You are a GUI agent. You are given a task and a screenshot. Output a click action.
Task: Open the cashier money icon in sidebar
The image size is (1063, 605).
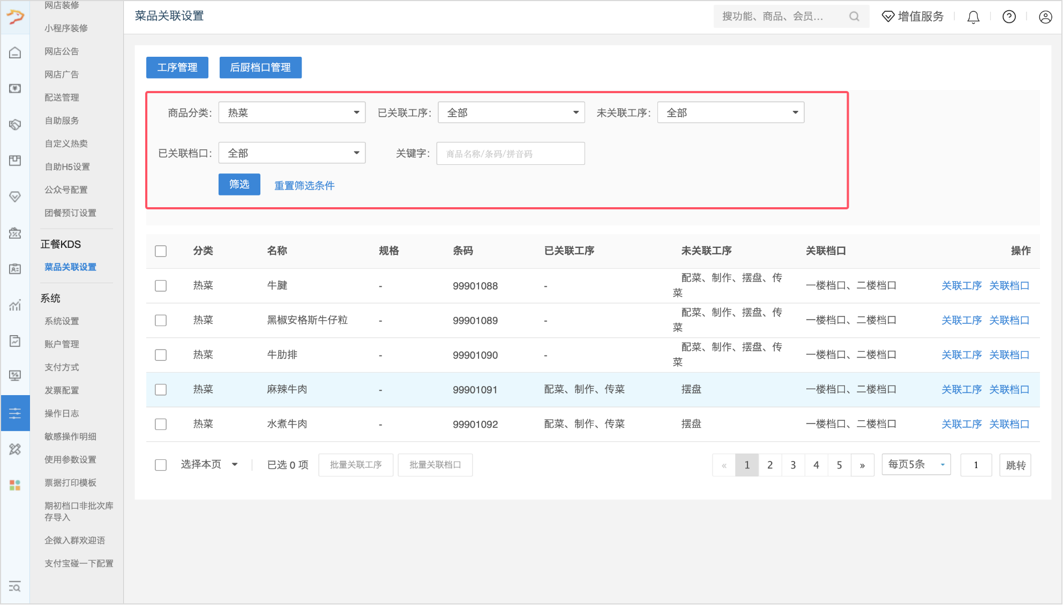tap(15, 88)
